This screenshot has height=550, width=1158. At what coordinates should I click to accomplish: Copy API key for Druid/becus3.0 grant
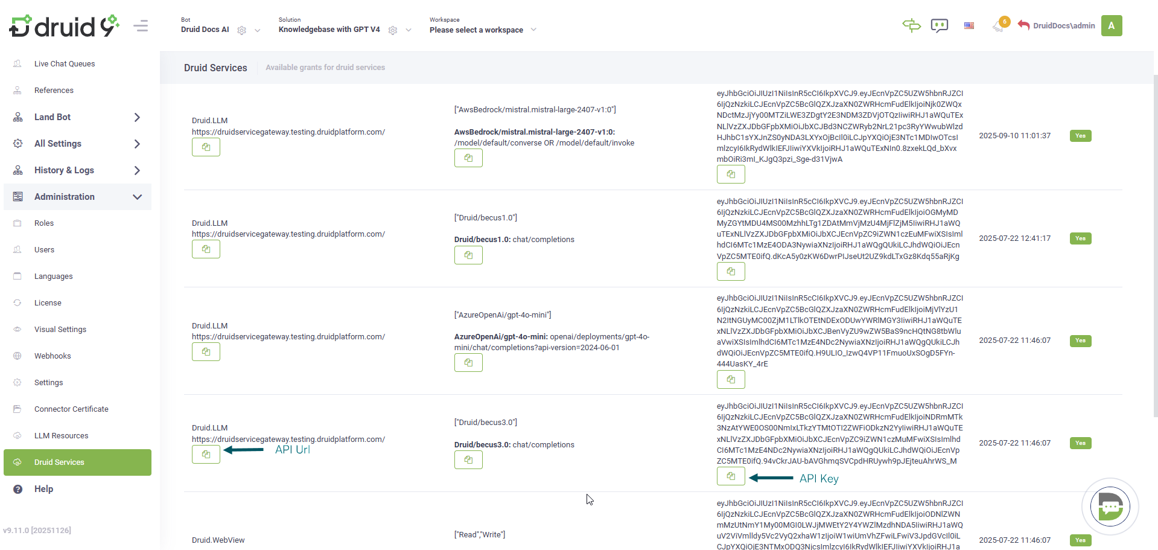pyautogui.click(x=731, y=476)
